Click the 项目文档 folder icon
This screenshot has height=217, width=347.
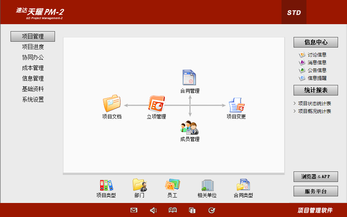(x=112, y=104)
